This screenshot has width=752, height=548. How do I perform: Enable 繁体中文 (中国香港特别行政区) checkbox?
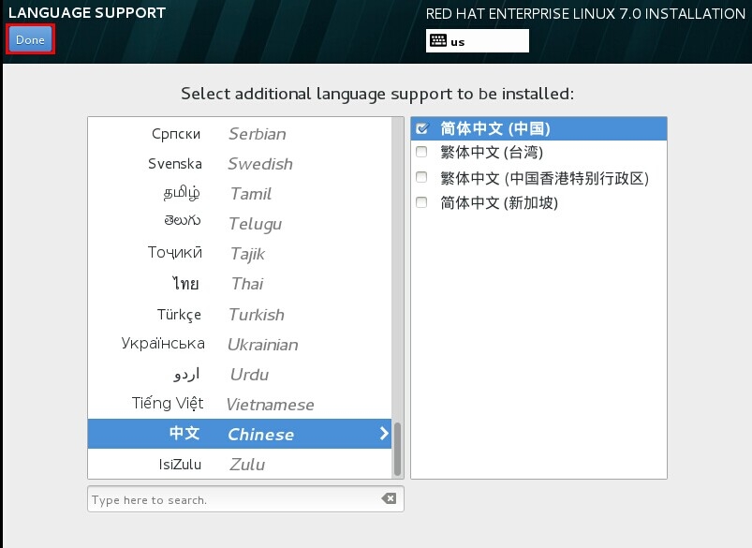421,177
